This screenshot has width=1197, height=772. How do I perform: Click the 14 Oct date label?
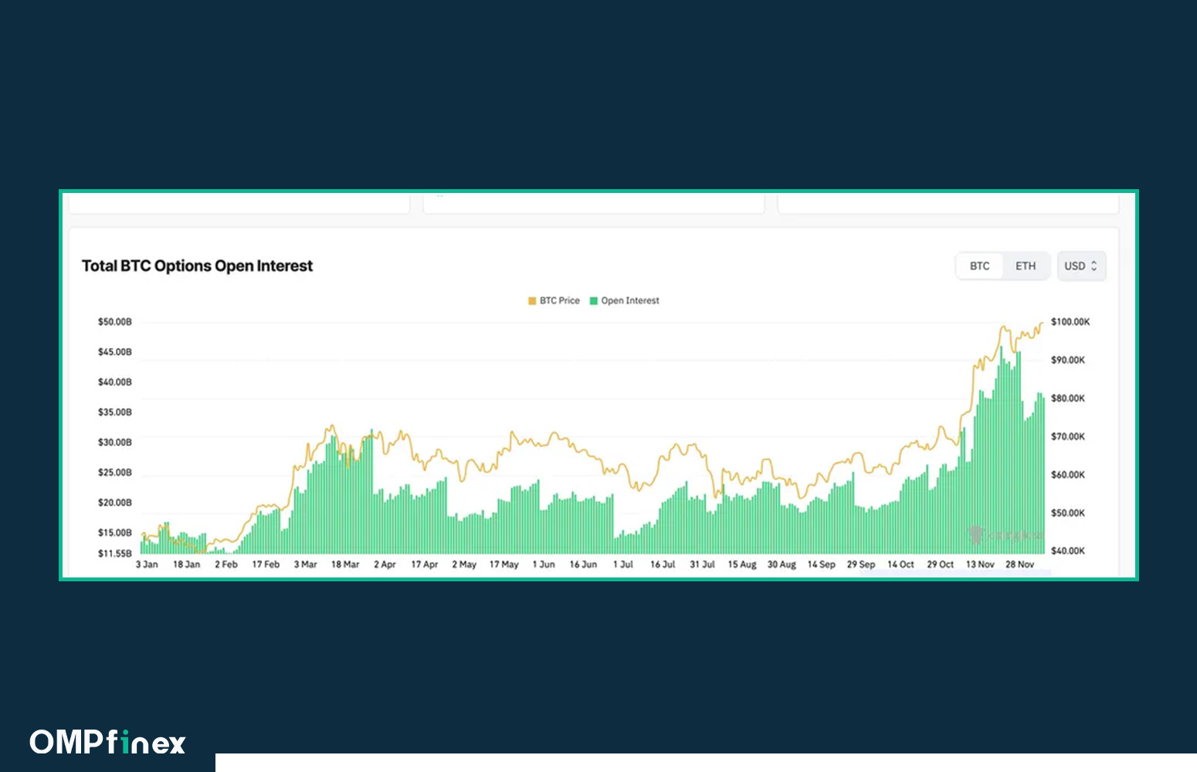900,565
